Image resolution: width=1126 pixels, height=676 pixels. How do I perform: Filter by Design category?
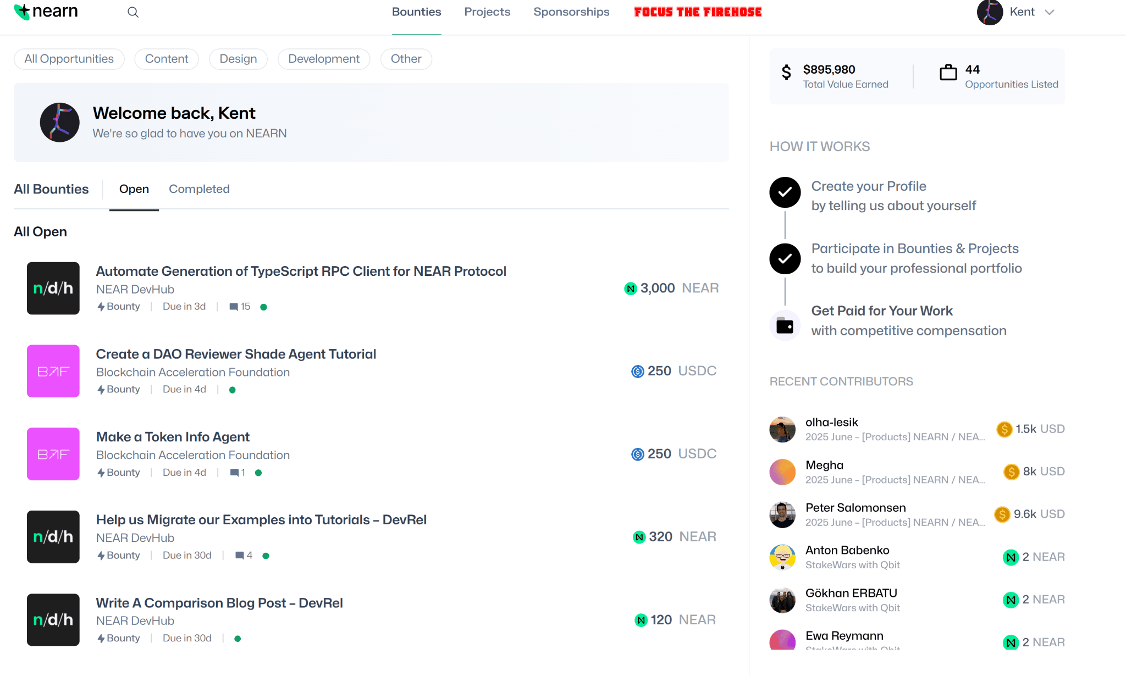pos(238,59)
